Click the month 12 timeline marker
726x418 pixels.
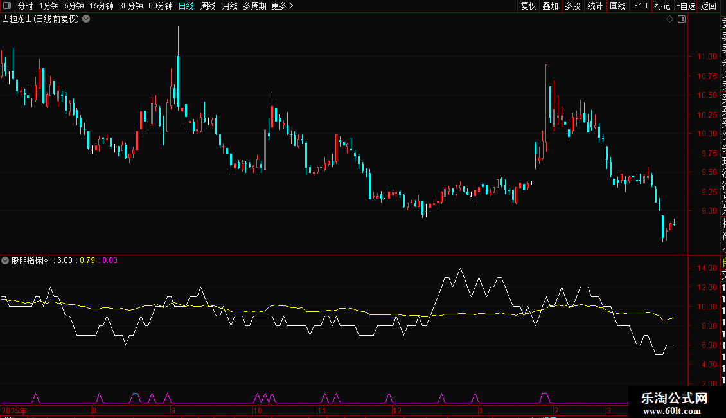397,410
